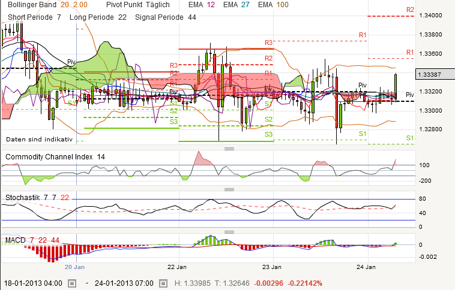Select the current price tag 1.33387
Viewport: 455px width, 290px height.
coord(435,74)
